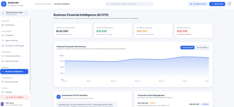
Task: Click the New AI Task button
Action: (217, 4)
